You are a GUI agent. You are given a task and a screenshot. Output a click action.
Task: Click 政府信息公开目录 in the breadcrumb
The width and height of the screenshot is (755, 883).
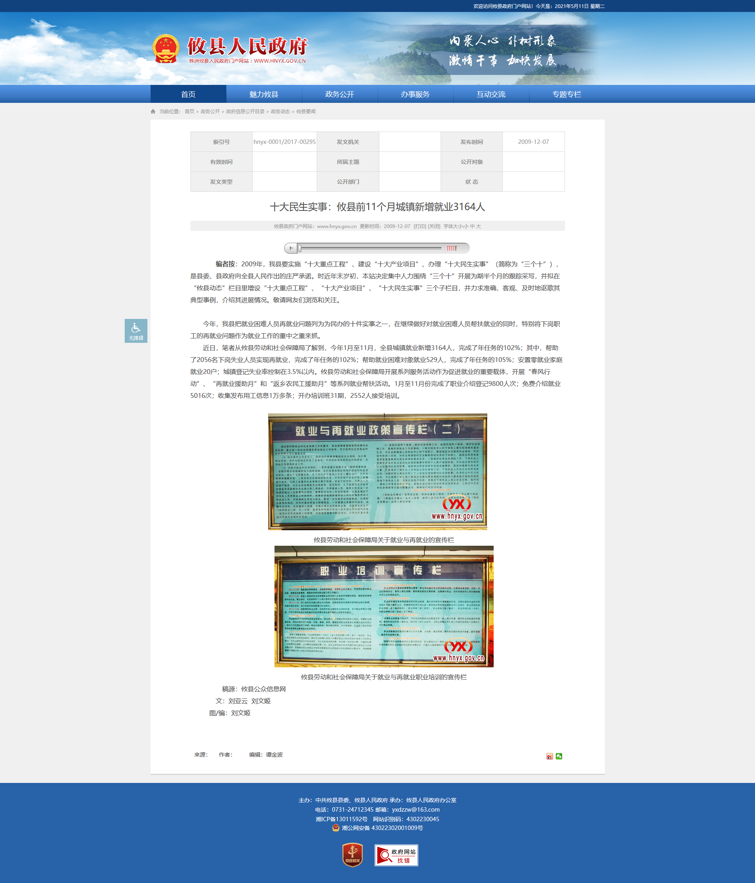pos(245,112)
